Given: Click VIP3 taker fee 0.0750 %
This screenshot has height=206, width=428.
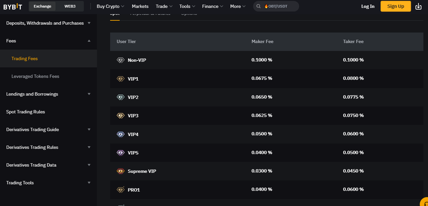Looking at the screenshot, I should click(353, 115).
